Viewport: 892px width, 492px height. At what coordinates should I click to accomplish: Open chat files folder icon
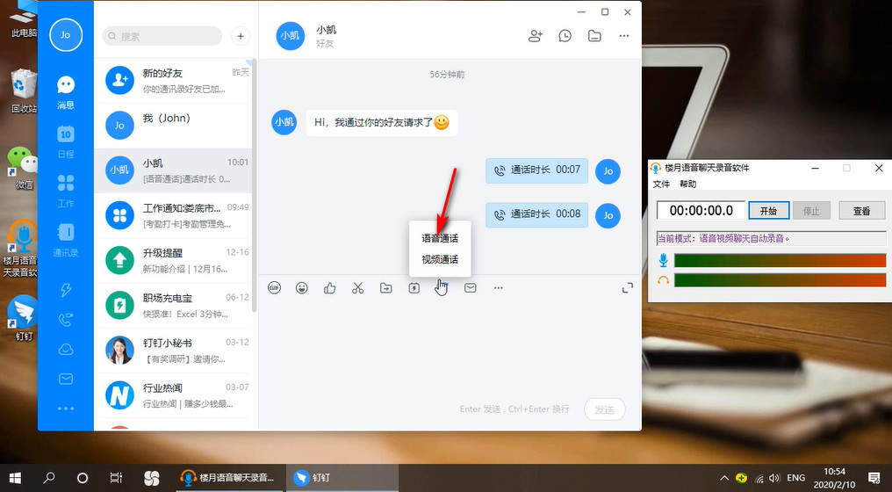coord(594,36)
